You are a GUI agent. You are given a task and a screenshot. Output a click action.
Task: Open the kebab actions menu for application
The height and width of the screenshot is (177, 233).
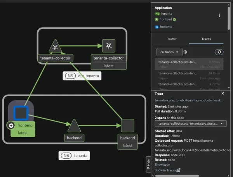pos(219,15)
